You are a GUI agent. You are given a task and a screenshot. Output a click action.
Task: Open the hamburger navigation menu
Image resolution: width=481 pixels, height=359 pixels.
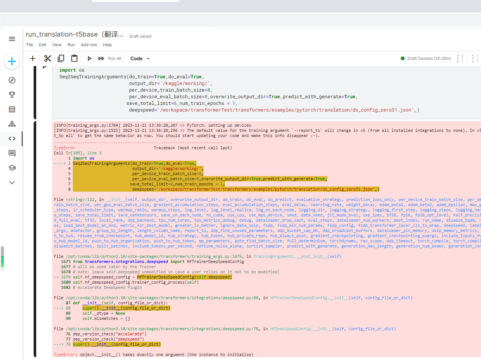(12, 39)
